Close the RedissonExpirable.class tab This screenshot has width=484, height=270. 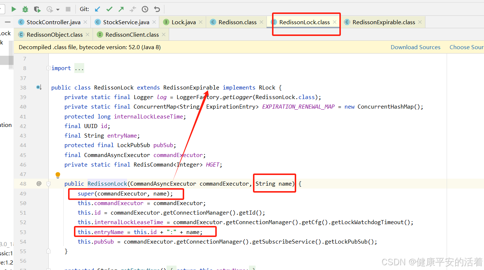tap(420, 22)
